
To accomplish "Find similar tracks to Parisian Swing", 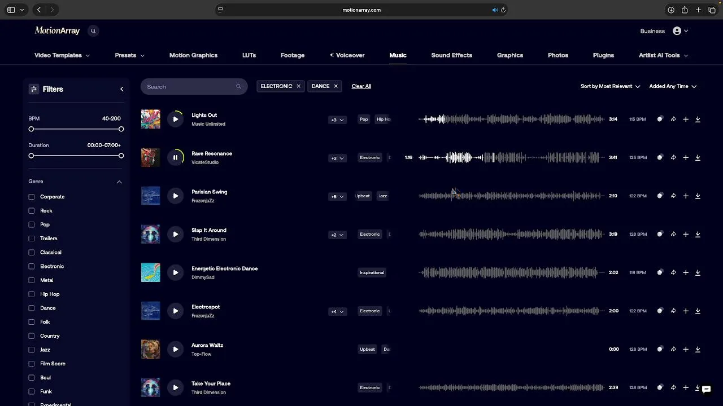I will pos(660,196).
